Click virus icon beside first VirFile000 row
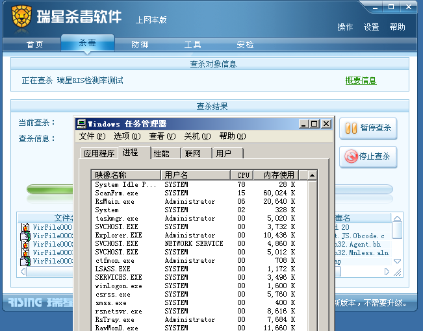 coord(25,228)
